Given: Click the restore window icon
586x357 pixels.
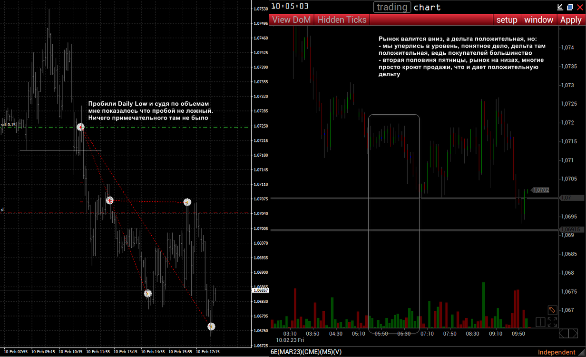Looking at the screenshot, I should pyautogui.click(x=570, y=7).
